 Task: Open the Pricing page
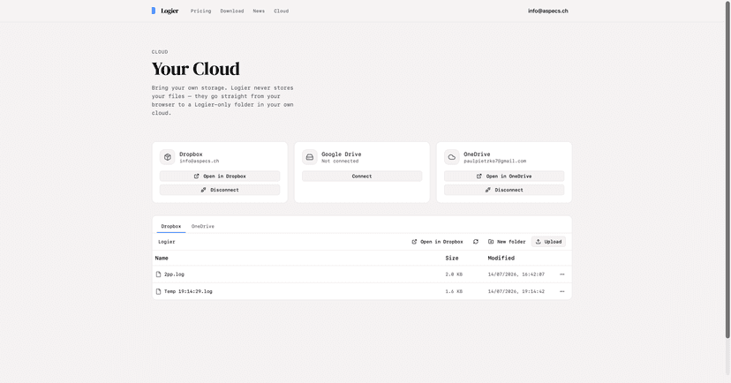point(200,11)
